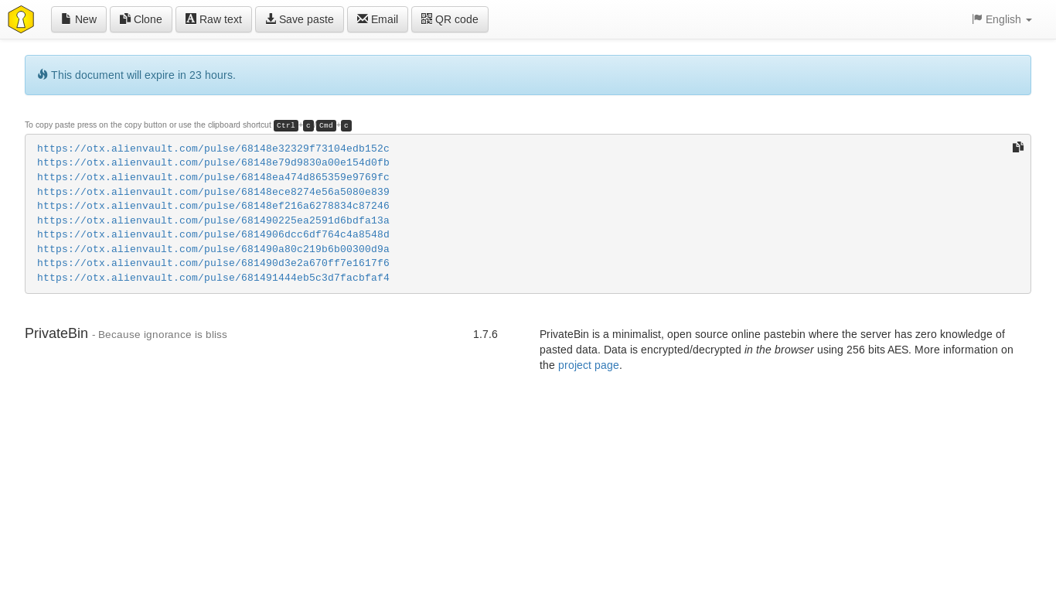Open pulse link ending 9b6b00300d9a

pos(213,249)
